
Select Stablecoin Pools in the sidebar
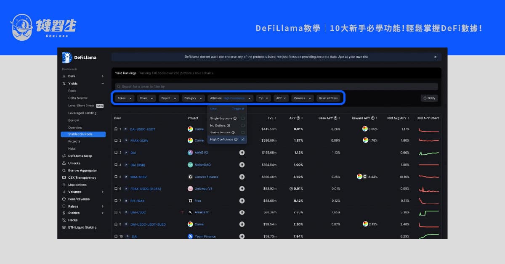pos(83,134)
